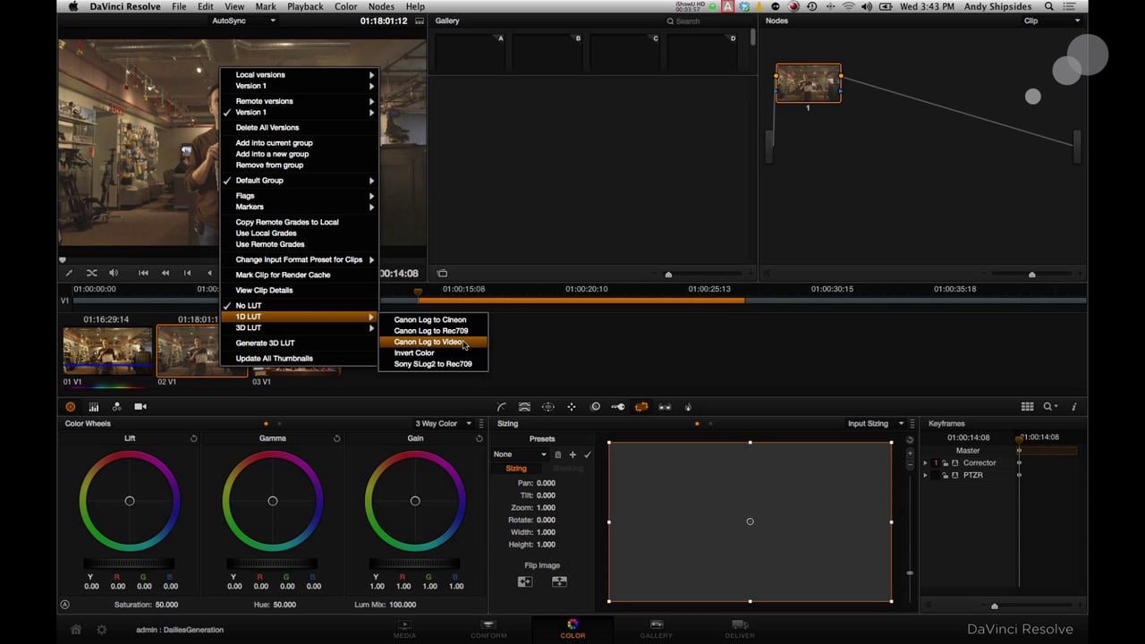Delete the sizing preset with trash icon
The image size is (1145, 644).
557,454
